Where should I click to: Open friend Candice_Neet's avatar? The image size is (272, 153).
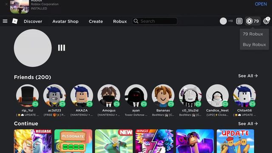pos(217,96)
